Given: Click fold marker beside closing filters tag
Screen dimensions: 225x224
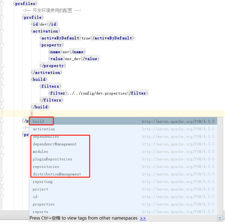Looking at the screenshot, I should (2, 100).
